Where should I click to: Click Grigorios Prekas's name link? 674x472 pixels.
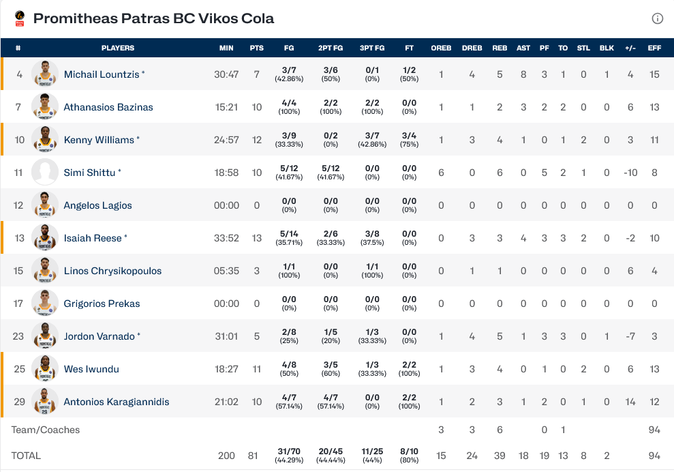[102, 304]
